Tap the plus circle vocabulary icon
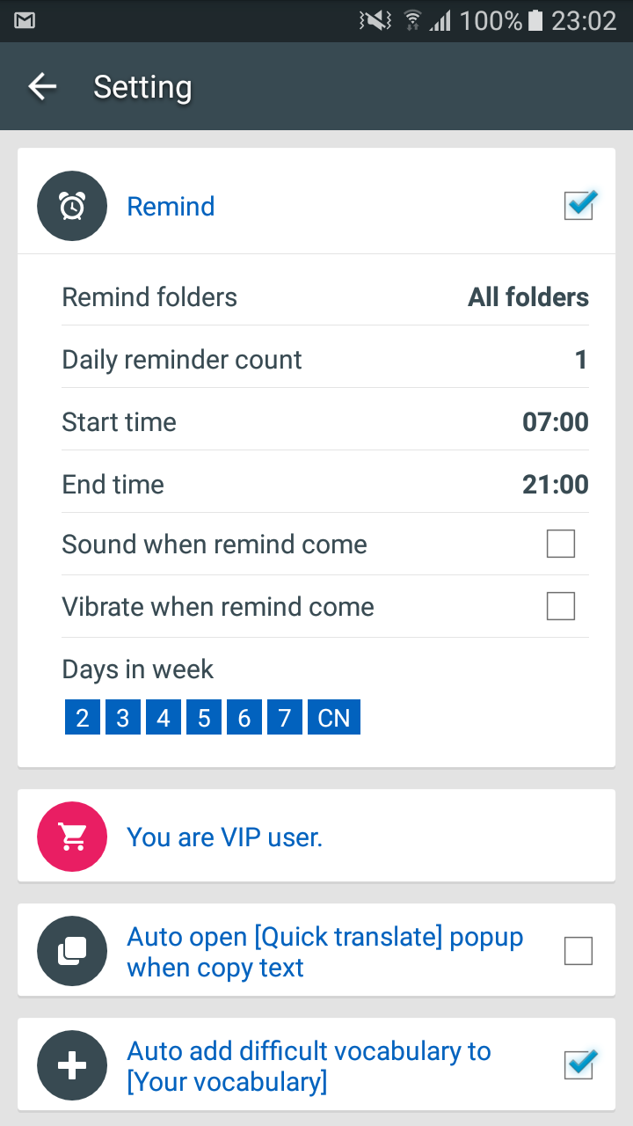Viewport: 633px width, 1126px height. [x=72, y=1066]
